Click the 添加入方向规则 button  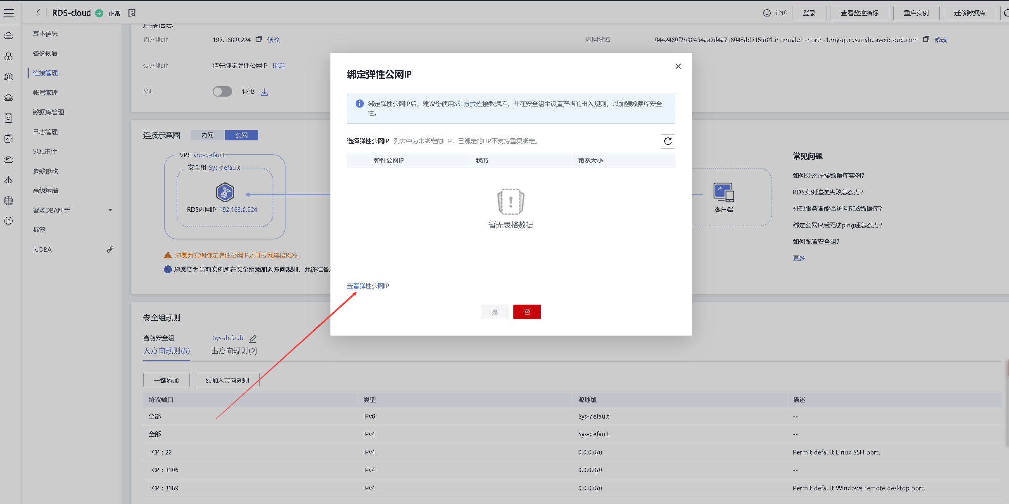click(x=227, y=380)
